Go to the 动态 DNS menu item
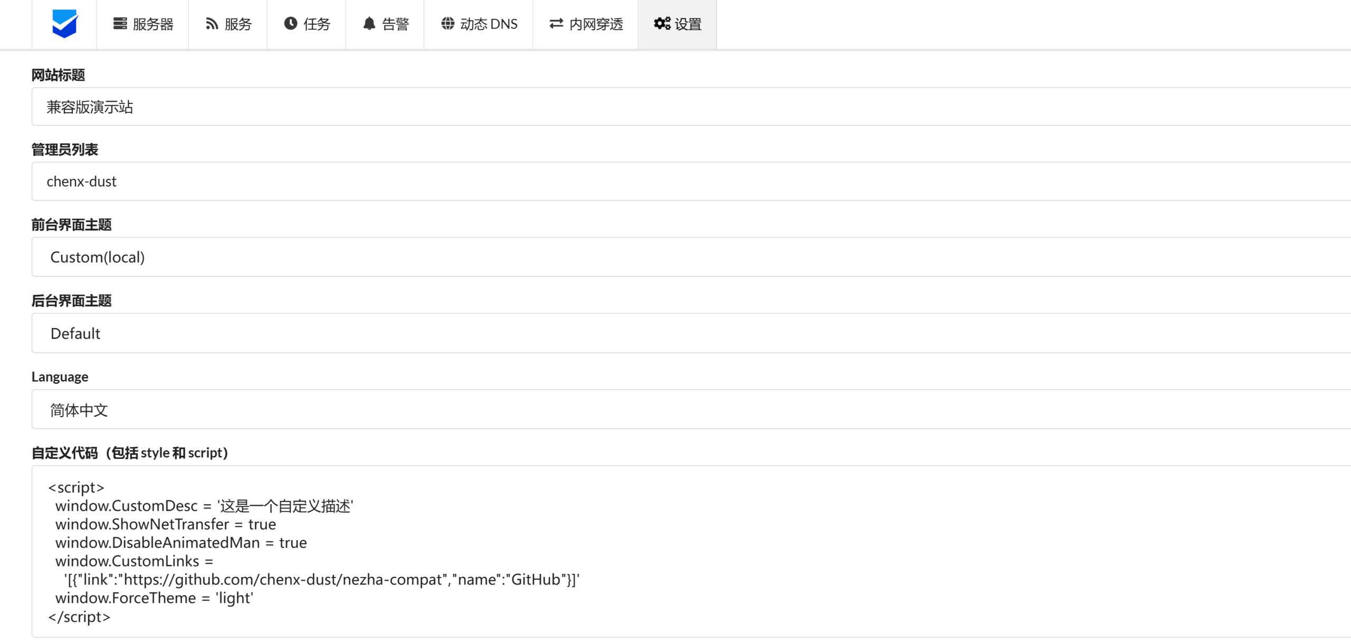1351x644 pixels. pos(478,24)
